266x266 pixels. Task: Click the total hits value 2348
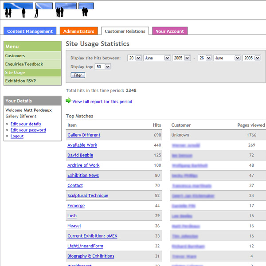click(x=131, y=90)
